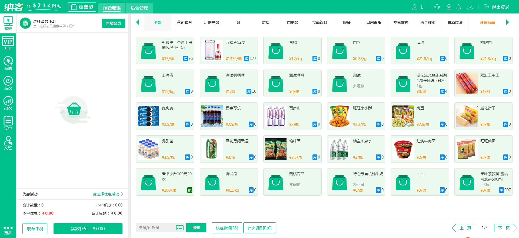
Task: Go to next page with 下一页
Action: tap(504, 228)
